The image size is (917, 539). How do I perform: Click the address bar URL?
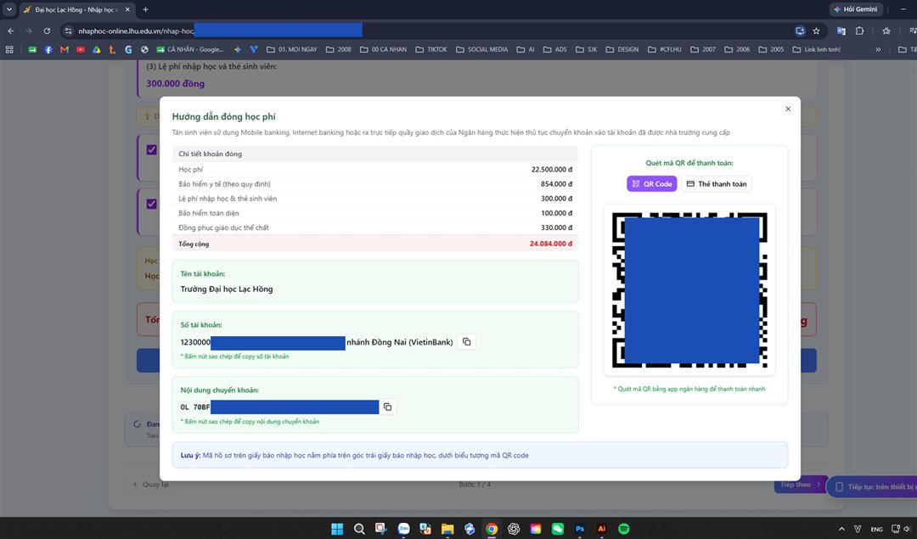[136, 31]
